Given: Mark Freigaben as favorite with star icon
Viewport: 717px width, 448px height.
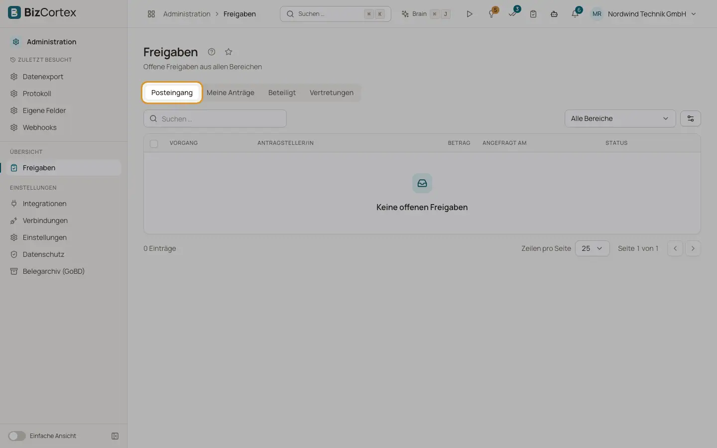Looking at the screenshot, I should (229, 52).
